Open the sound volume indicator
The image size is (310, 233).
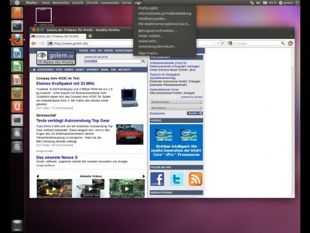click(258, 3)
